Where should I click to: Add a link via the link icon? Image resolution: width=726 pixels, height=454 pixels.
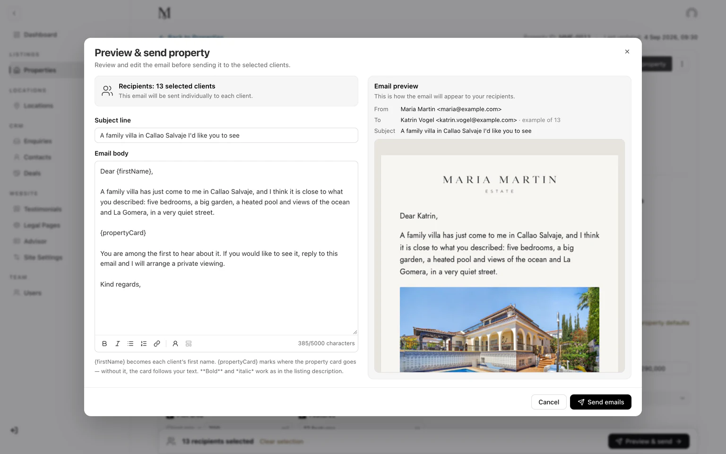tap(157, 344)
